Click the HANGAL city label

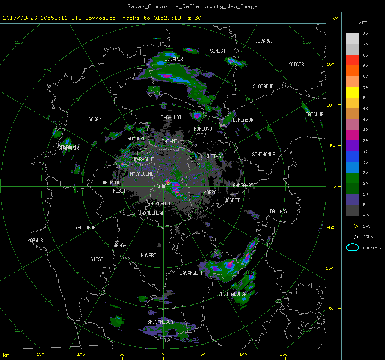[x=121, y=245]
